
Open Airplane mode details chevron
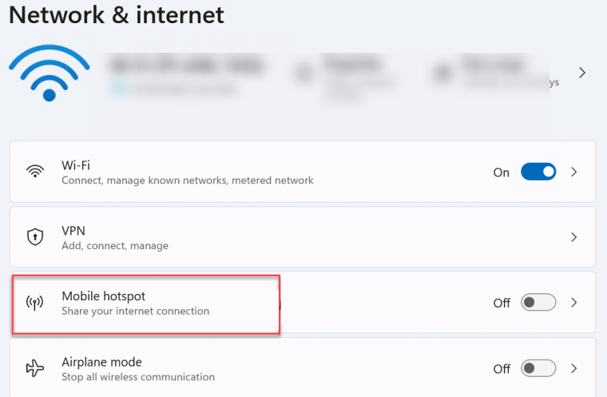(x=574, y=368)
